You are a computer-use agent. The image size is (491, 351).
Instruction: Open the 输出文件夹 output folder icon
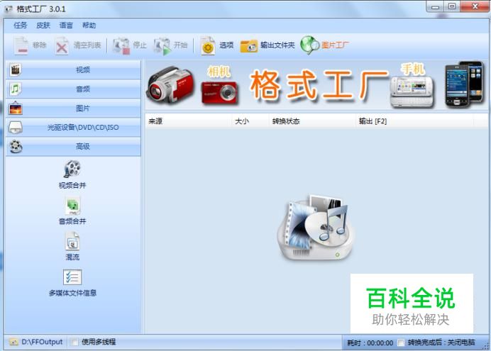click(248, 46)
